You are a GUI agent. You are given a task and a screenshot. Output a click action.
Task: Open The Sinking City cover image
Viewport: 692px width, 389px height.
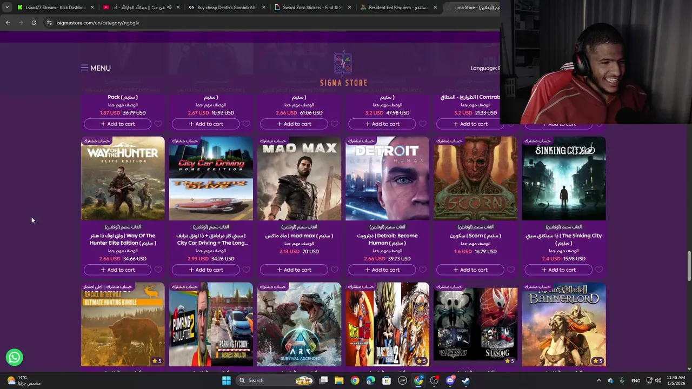click(564, 178)
